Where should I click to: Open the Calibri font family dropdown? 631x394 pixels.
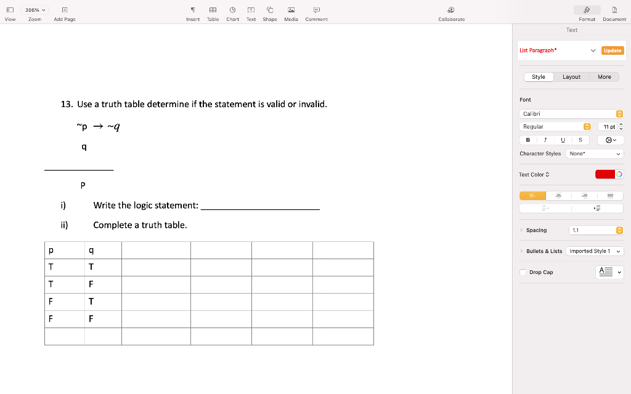571,113
